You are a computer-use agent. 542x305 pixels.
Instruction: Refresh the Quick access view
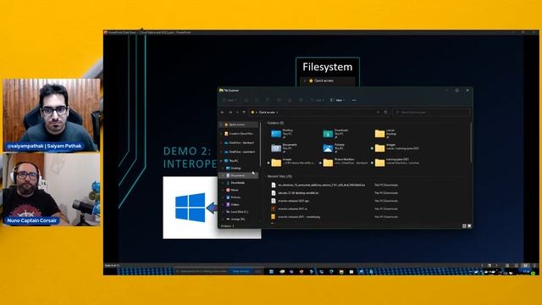(x=385, y=112)
